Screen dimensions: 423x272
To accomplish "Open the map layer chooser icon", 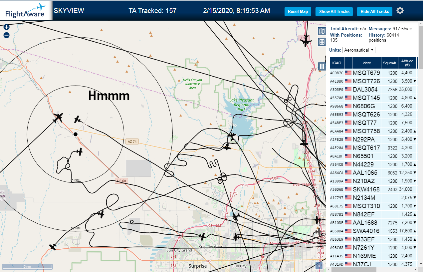I will (x=322, y=31).
